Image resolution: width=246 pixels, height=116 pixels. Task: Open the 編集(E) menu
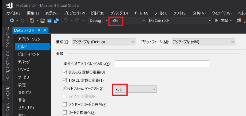pos(33,13)
